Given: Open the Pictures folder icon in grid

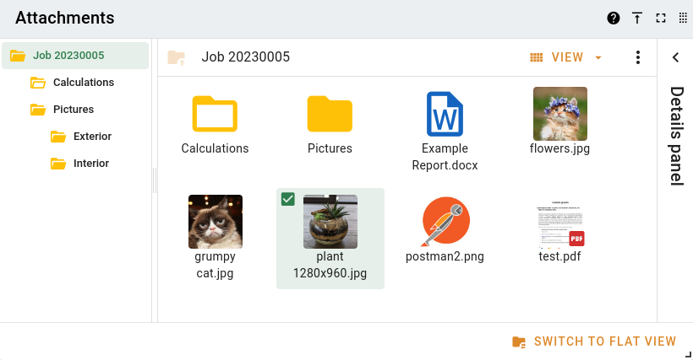Looking at the screenshot, I should coord(330,114).
